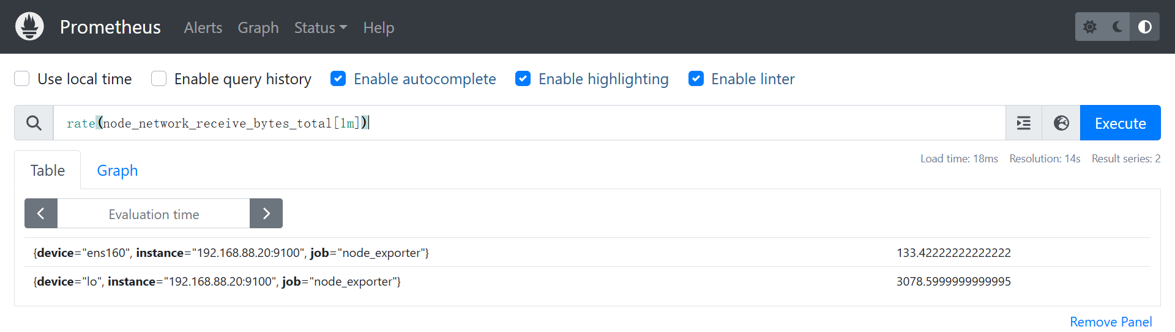Switch to the Graph panel tab

(117, 171)
